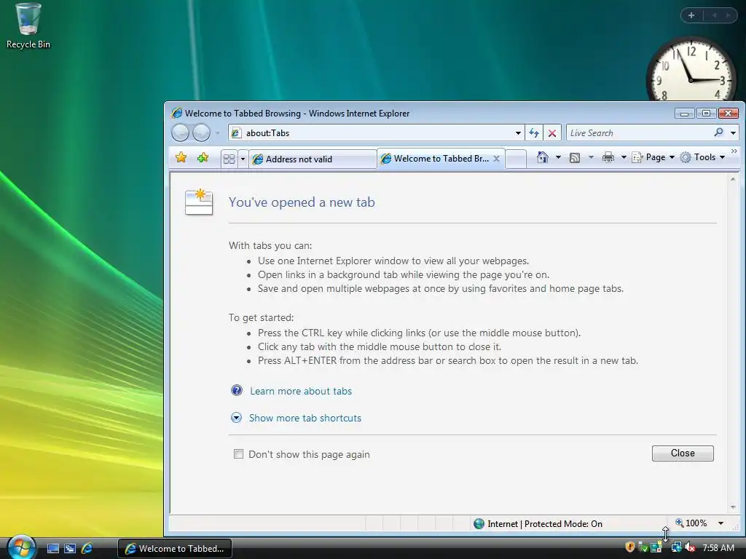
Task: Expand the address bar history dropdown
Action: 518,133
